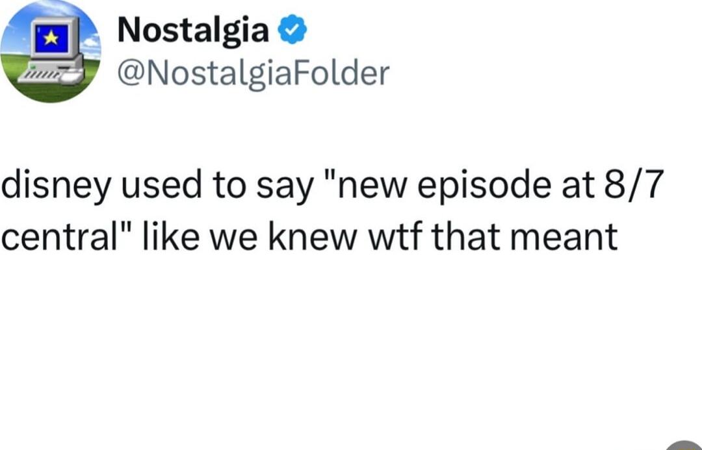Click the yellow star on the monitor
Viewport: 702px width, 450px height.
tap(51, 38)
